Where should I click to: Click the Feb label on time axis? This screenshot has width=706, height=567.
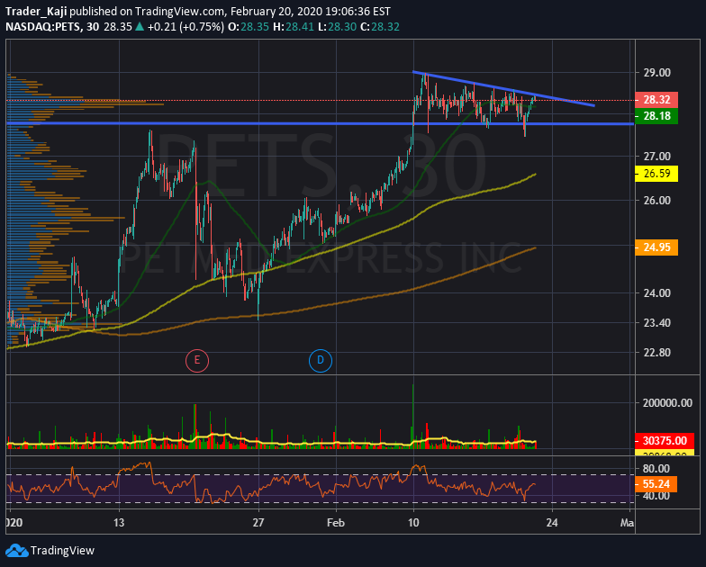336,522
